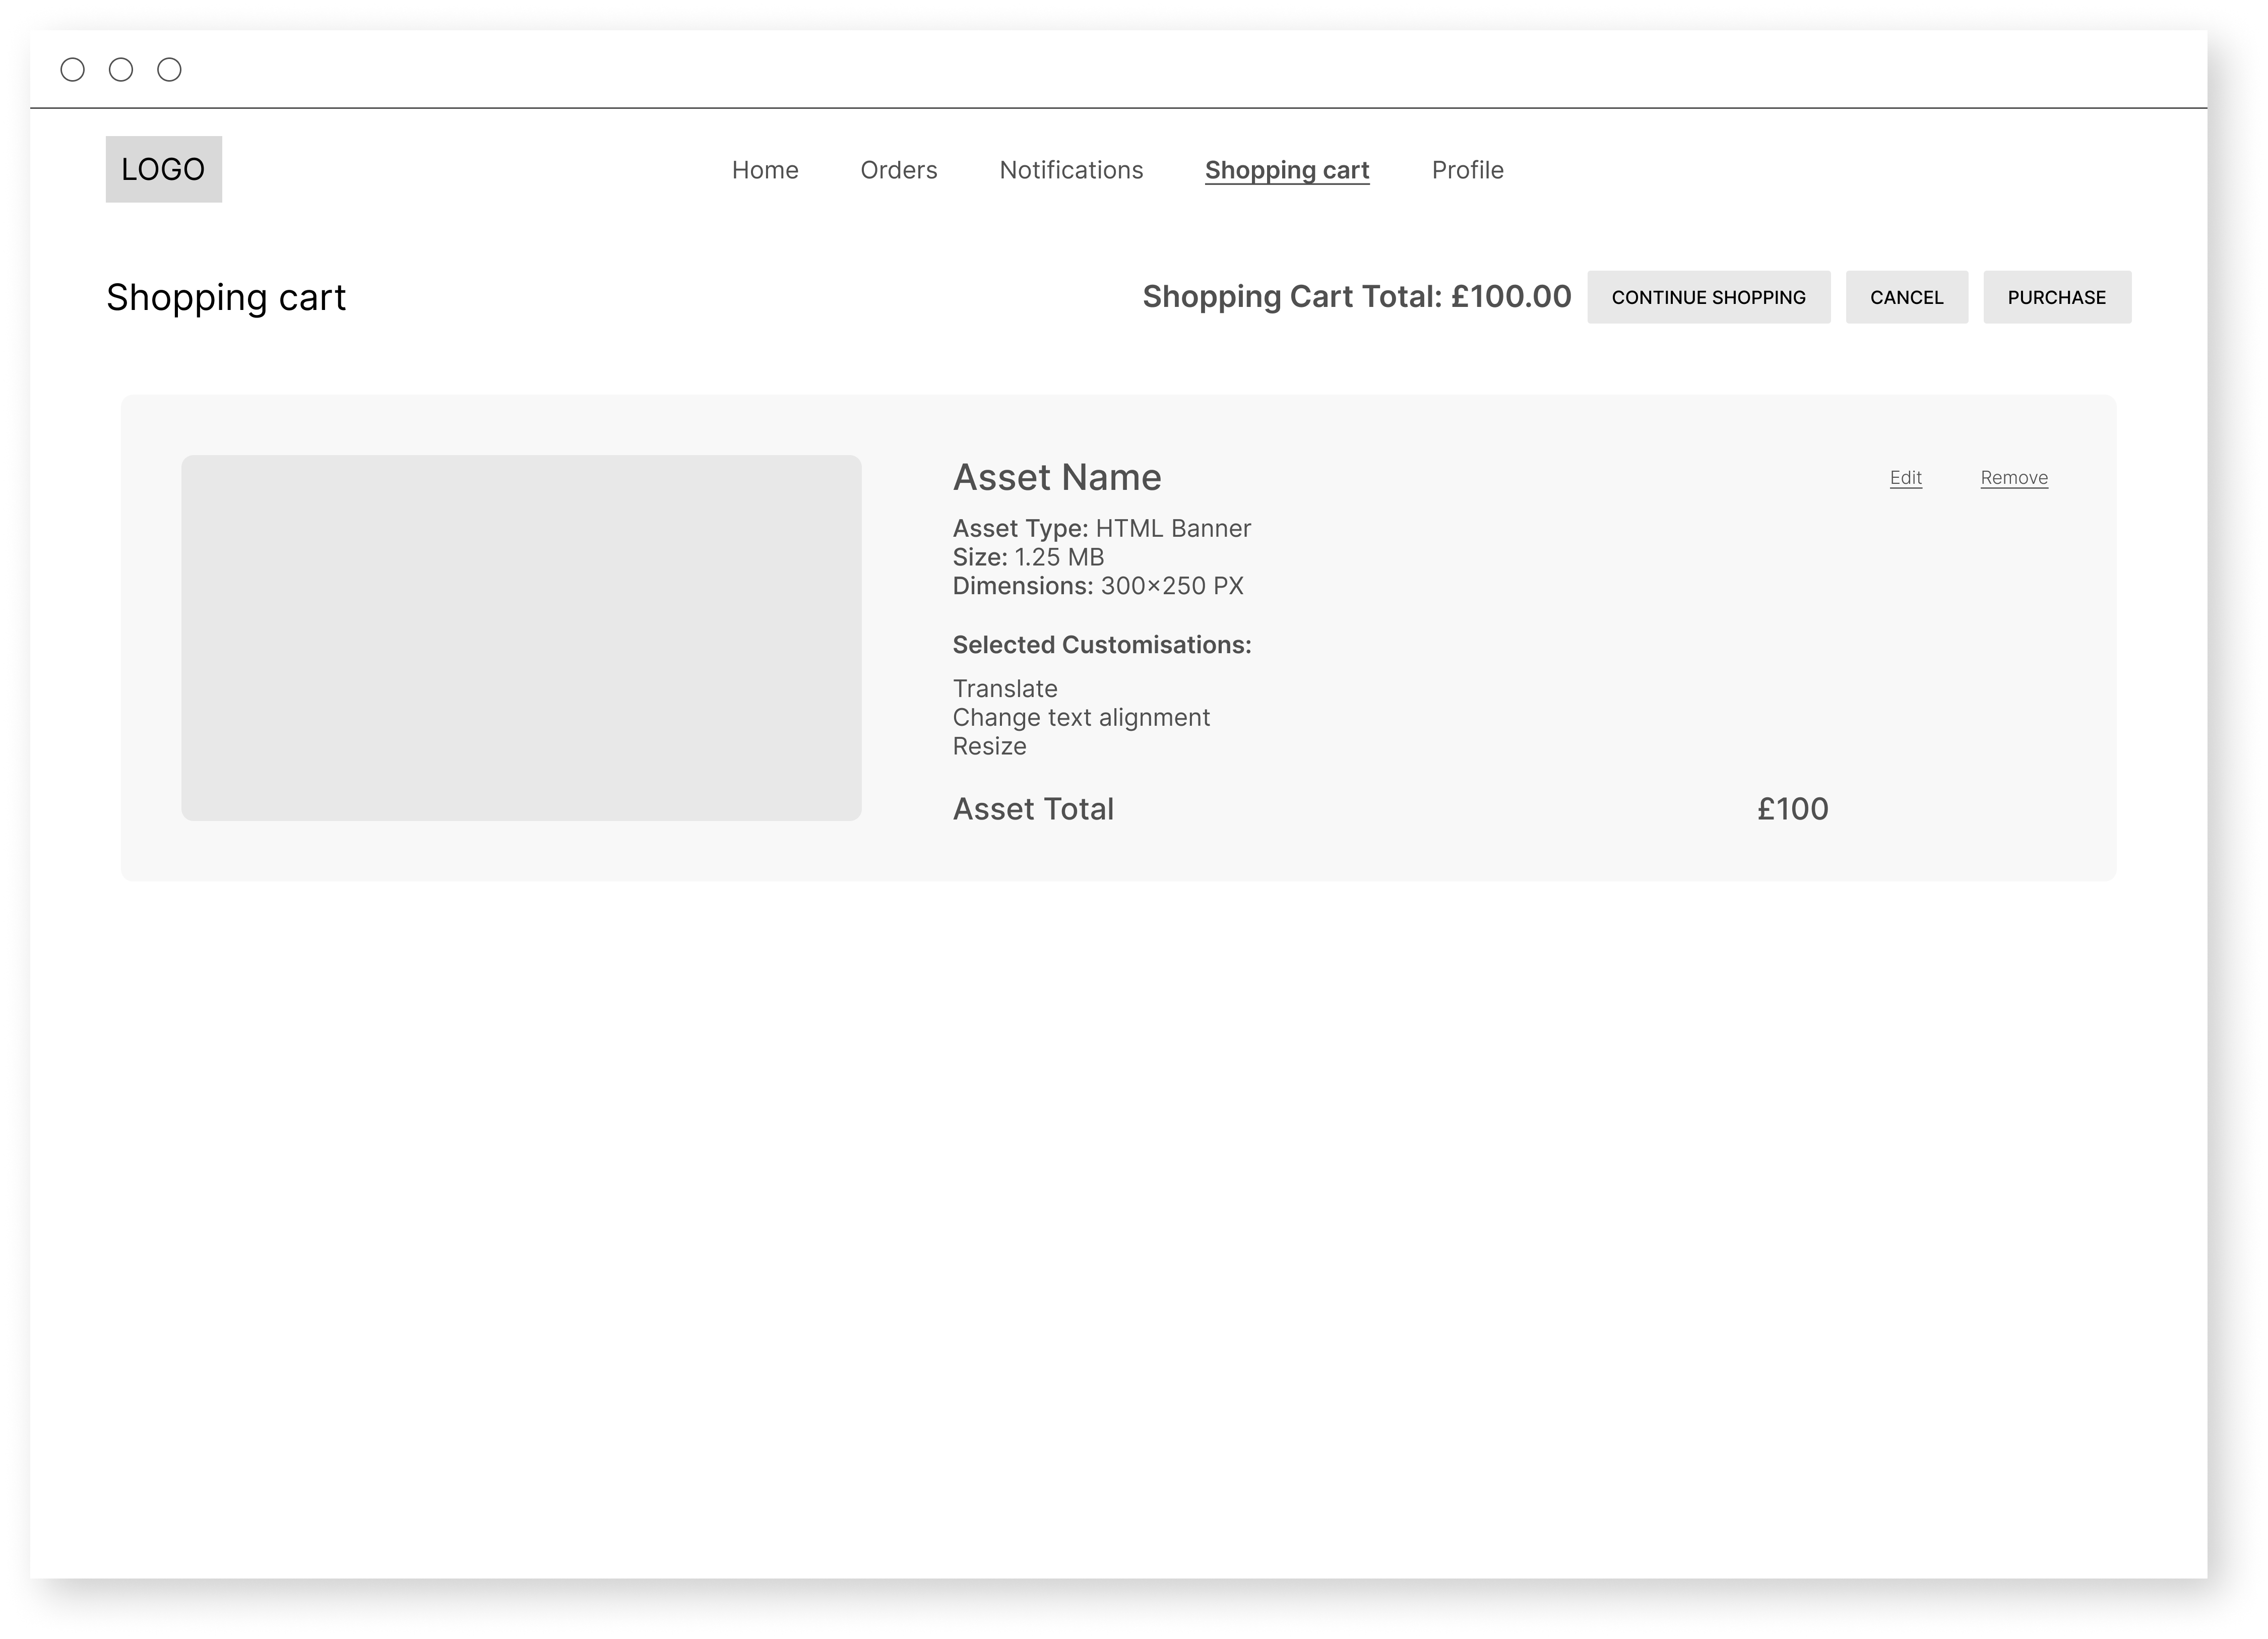
Task: Open the Notifications nav item
Action: click(x=1071, y=170)
